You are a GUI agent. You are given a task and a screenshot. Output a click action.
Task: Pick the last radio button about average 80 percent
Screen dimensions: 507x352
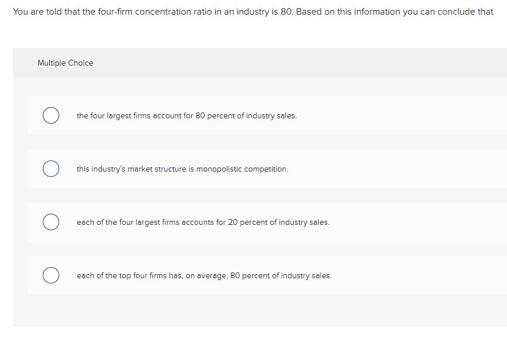pos(50,275)
